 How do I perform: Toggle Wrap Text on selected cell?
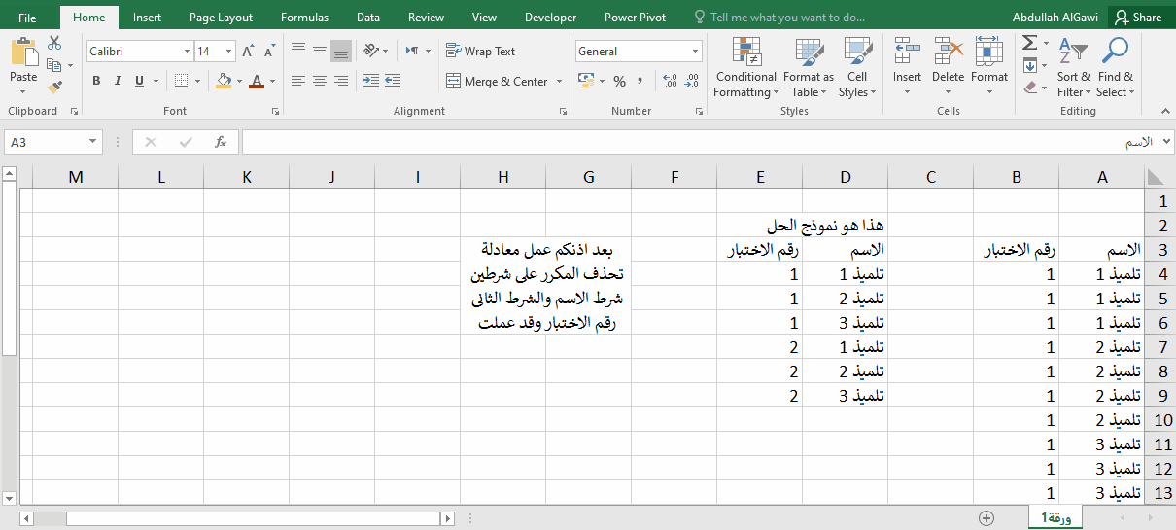[481, 52]
